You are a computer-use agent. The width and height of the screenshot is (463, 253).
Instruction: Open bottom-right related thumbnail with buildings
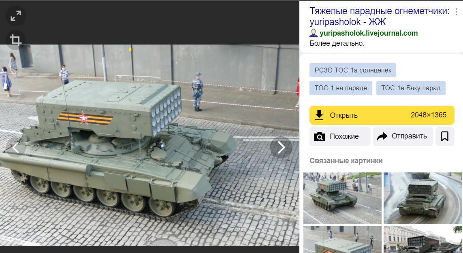[x=423, y=240]
